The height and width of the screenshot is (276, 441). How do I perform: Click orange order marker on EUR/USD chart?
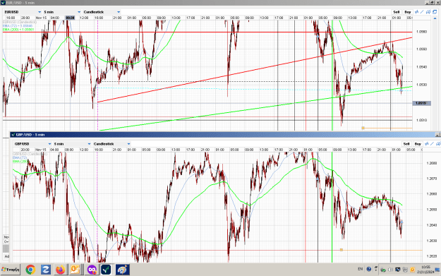(x=363, y=128)
